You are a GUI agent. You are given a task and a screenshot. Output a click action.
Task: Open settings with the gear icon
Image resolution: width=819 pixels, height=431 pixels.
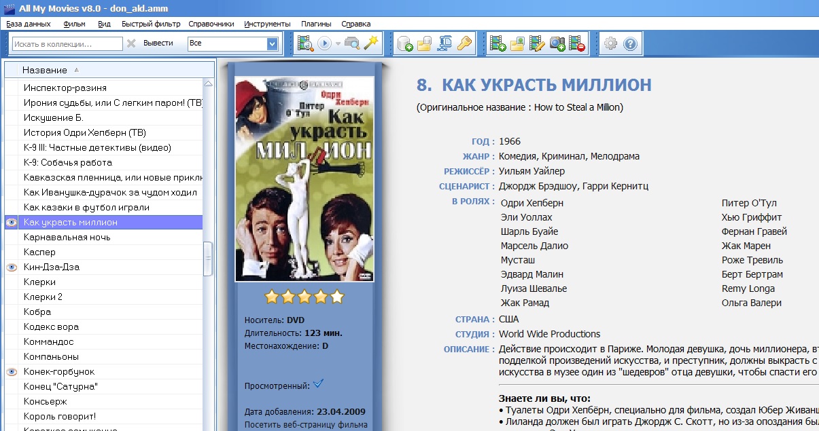(610, 43)
